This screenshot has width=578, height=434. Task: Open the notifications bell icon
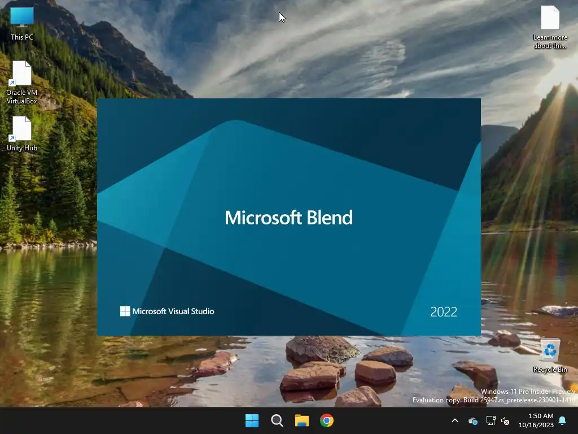563,420
